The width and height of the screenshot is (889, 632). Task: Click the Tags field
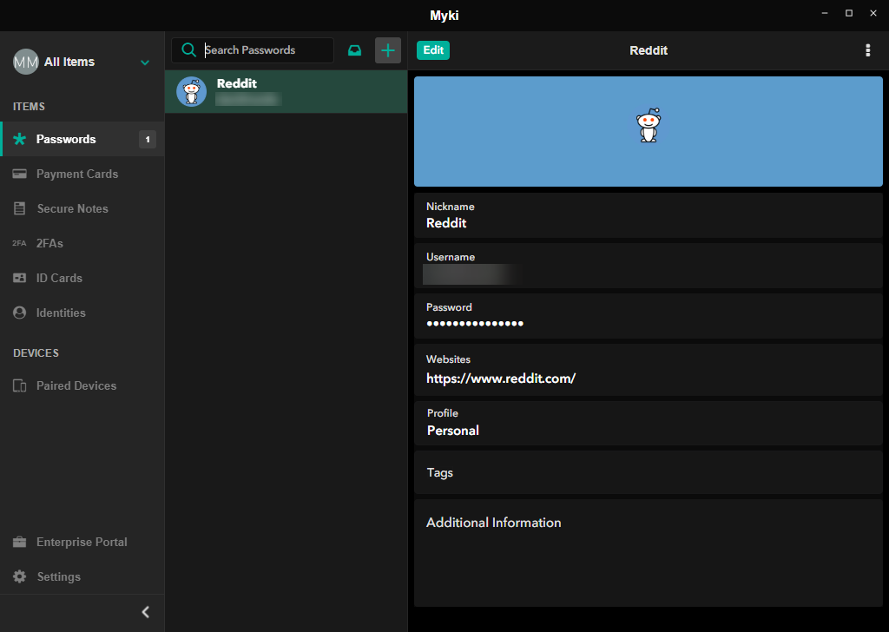coord(648,472)
